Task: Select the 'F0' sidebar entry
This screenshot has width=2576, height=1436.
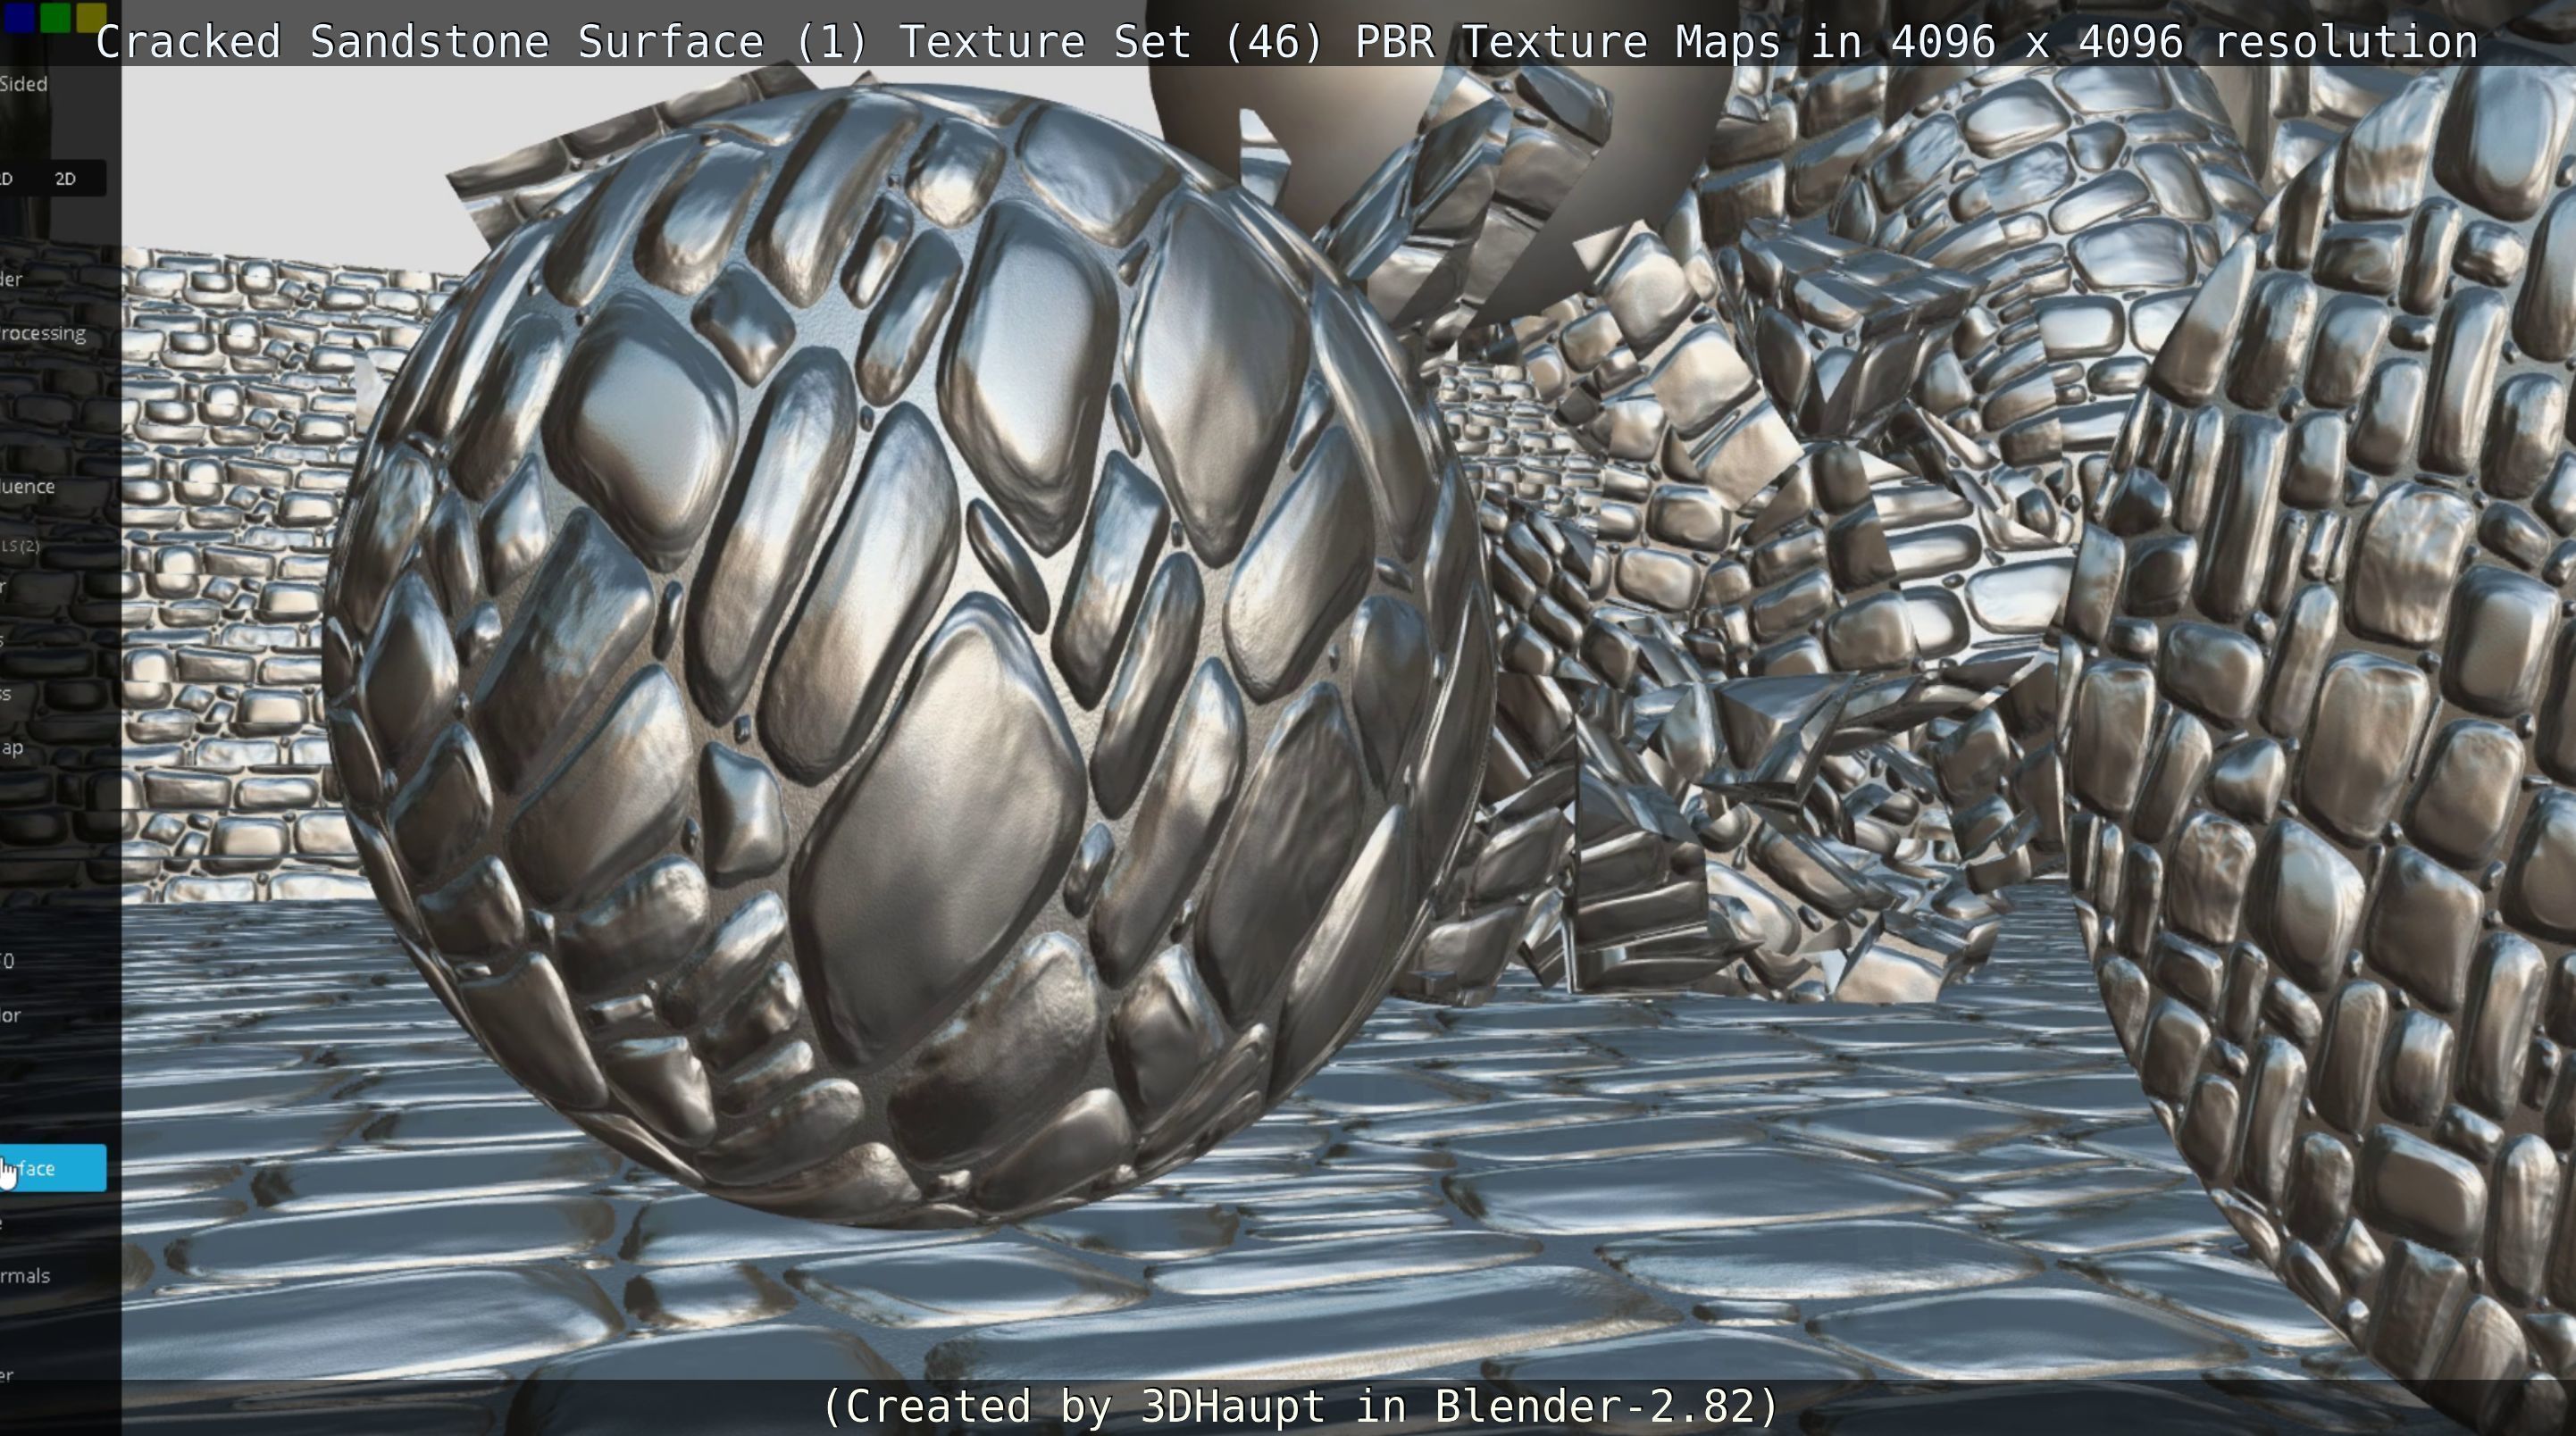Action: [x=8, y=961]
